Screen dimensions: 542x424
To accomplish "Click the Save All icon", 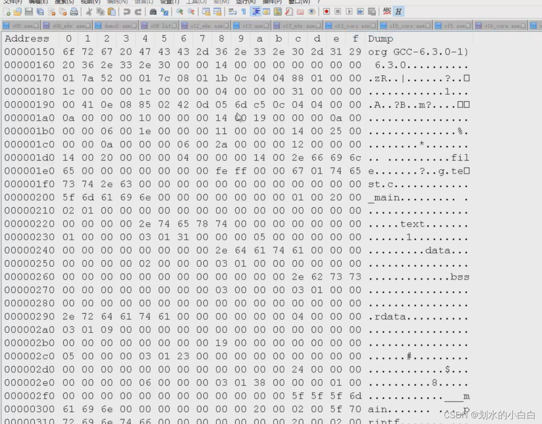I will (x=40, y=12).
